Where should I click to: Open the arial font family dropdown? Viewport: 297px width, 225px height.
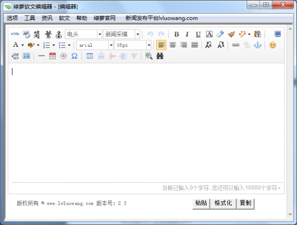(x=111, y=45)
